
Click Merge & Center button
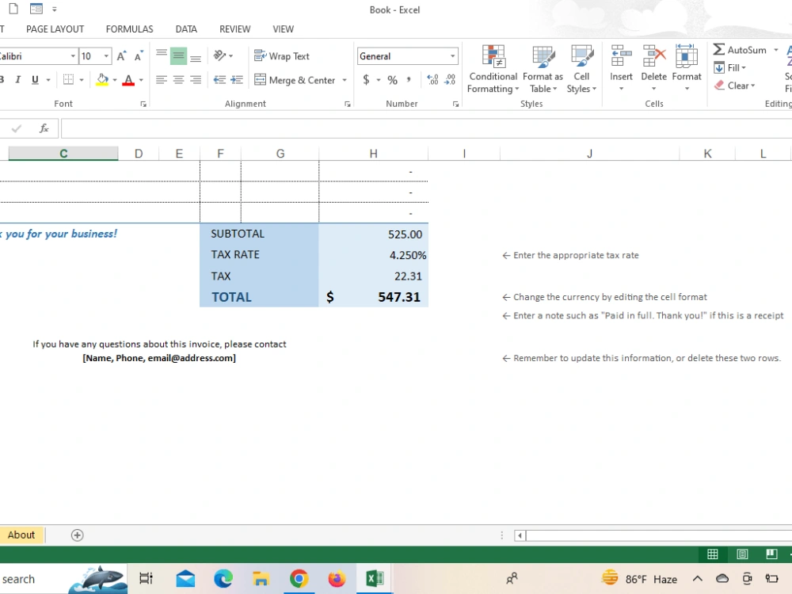(295, 80)
